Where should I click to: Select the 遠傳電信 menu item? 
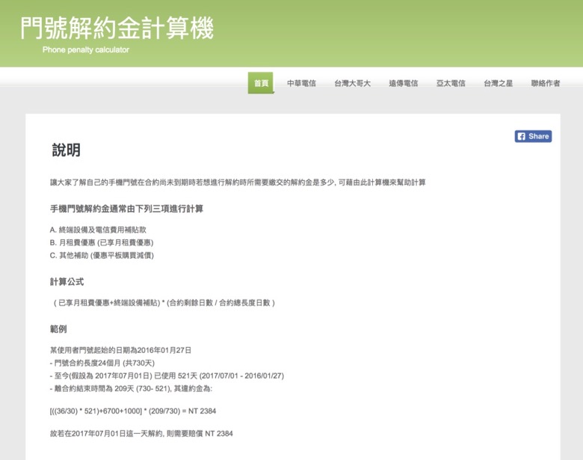(x=403, y=83)
